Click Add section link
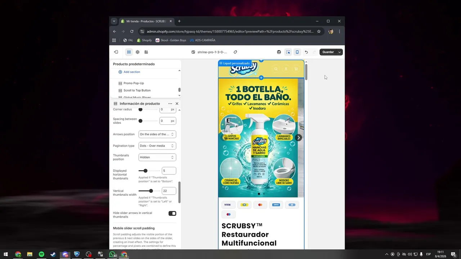The width and height of the screenshot is (461, 259). (129, 72)
